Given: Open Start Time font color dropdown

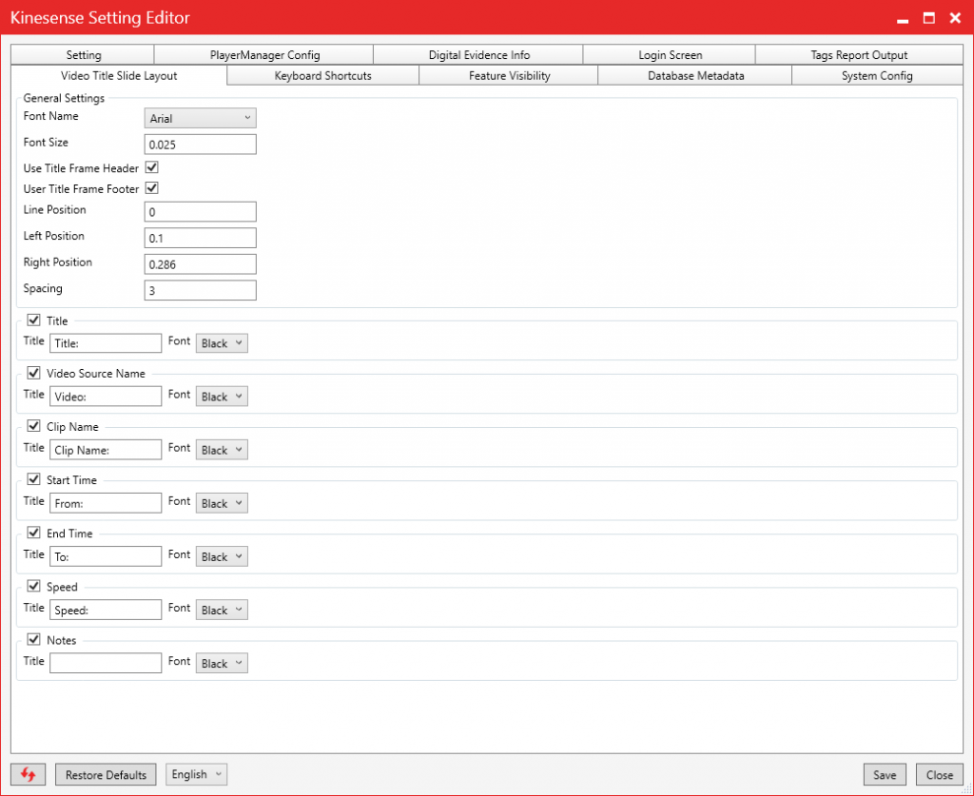Looking at the screenshot, I should tap(222, 503).
